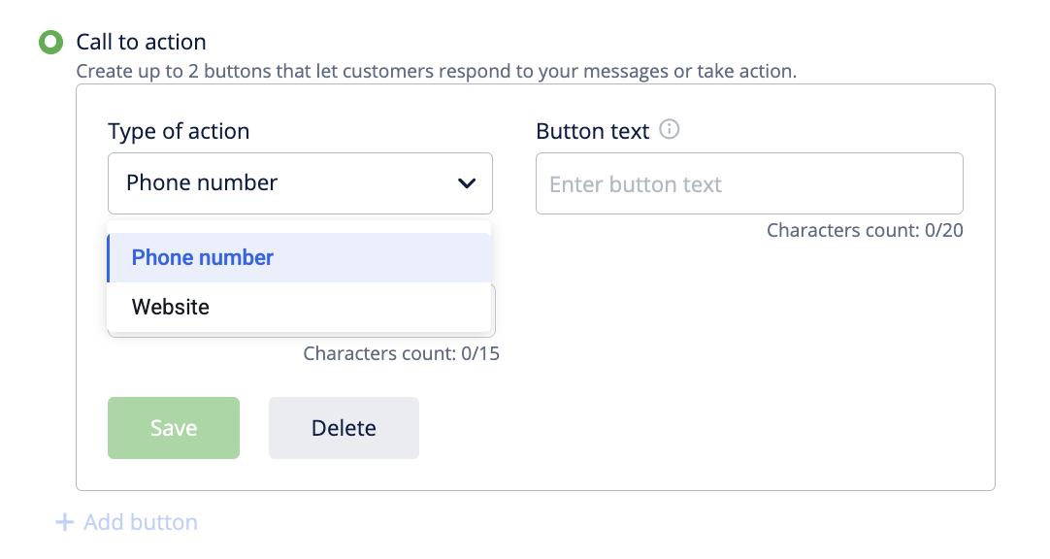Click the Button text label
The image size is (1050, 559).
[x=593, y=131]
